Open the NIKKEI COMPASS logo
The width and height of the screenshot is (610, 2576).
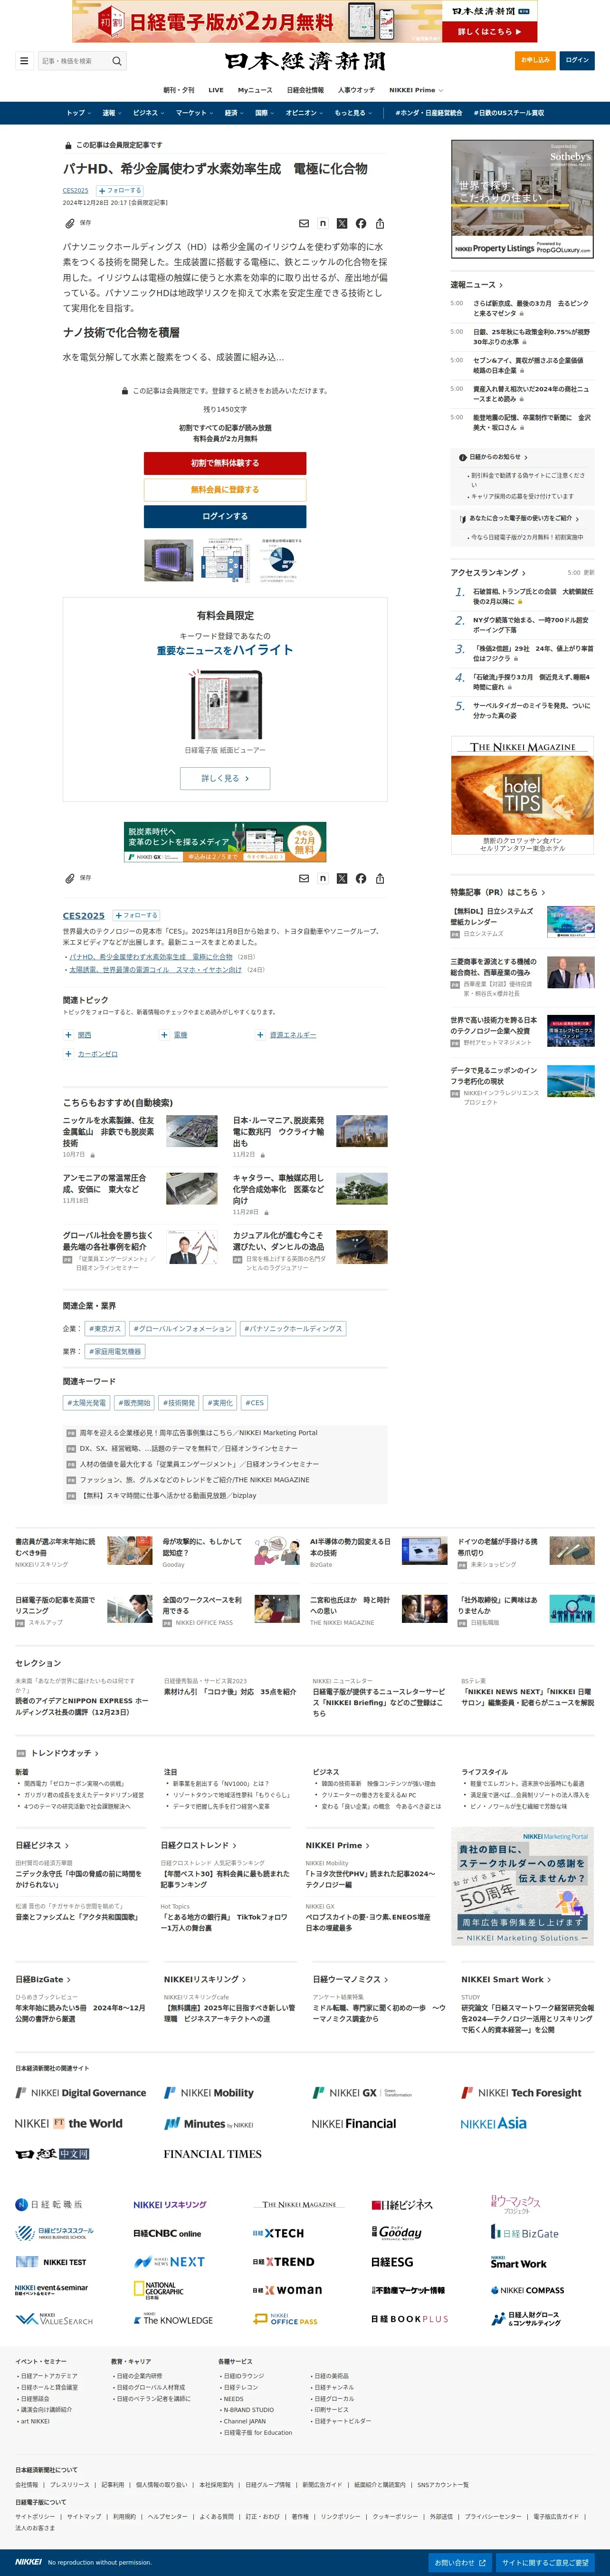(527, 2290)
